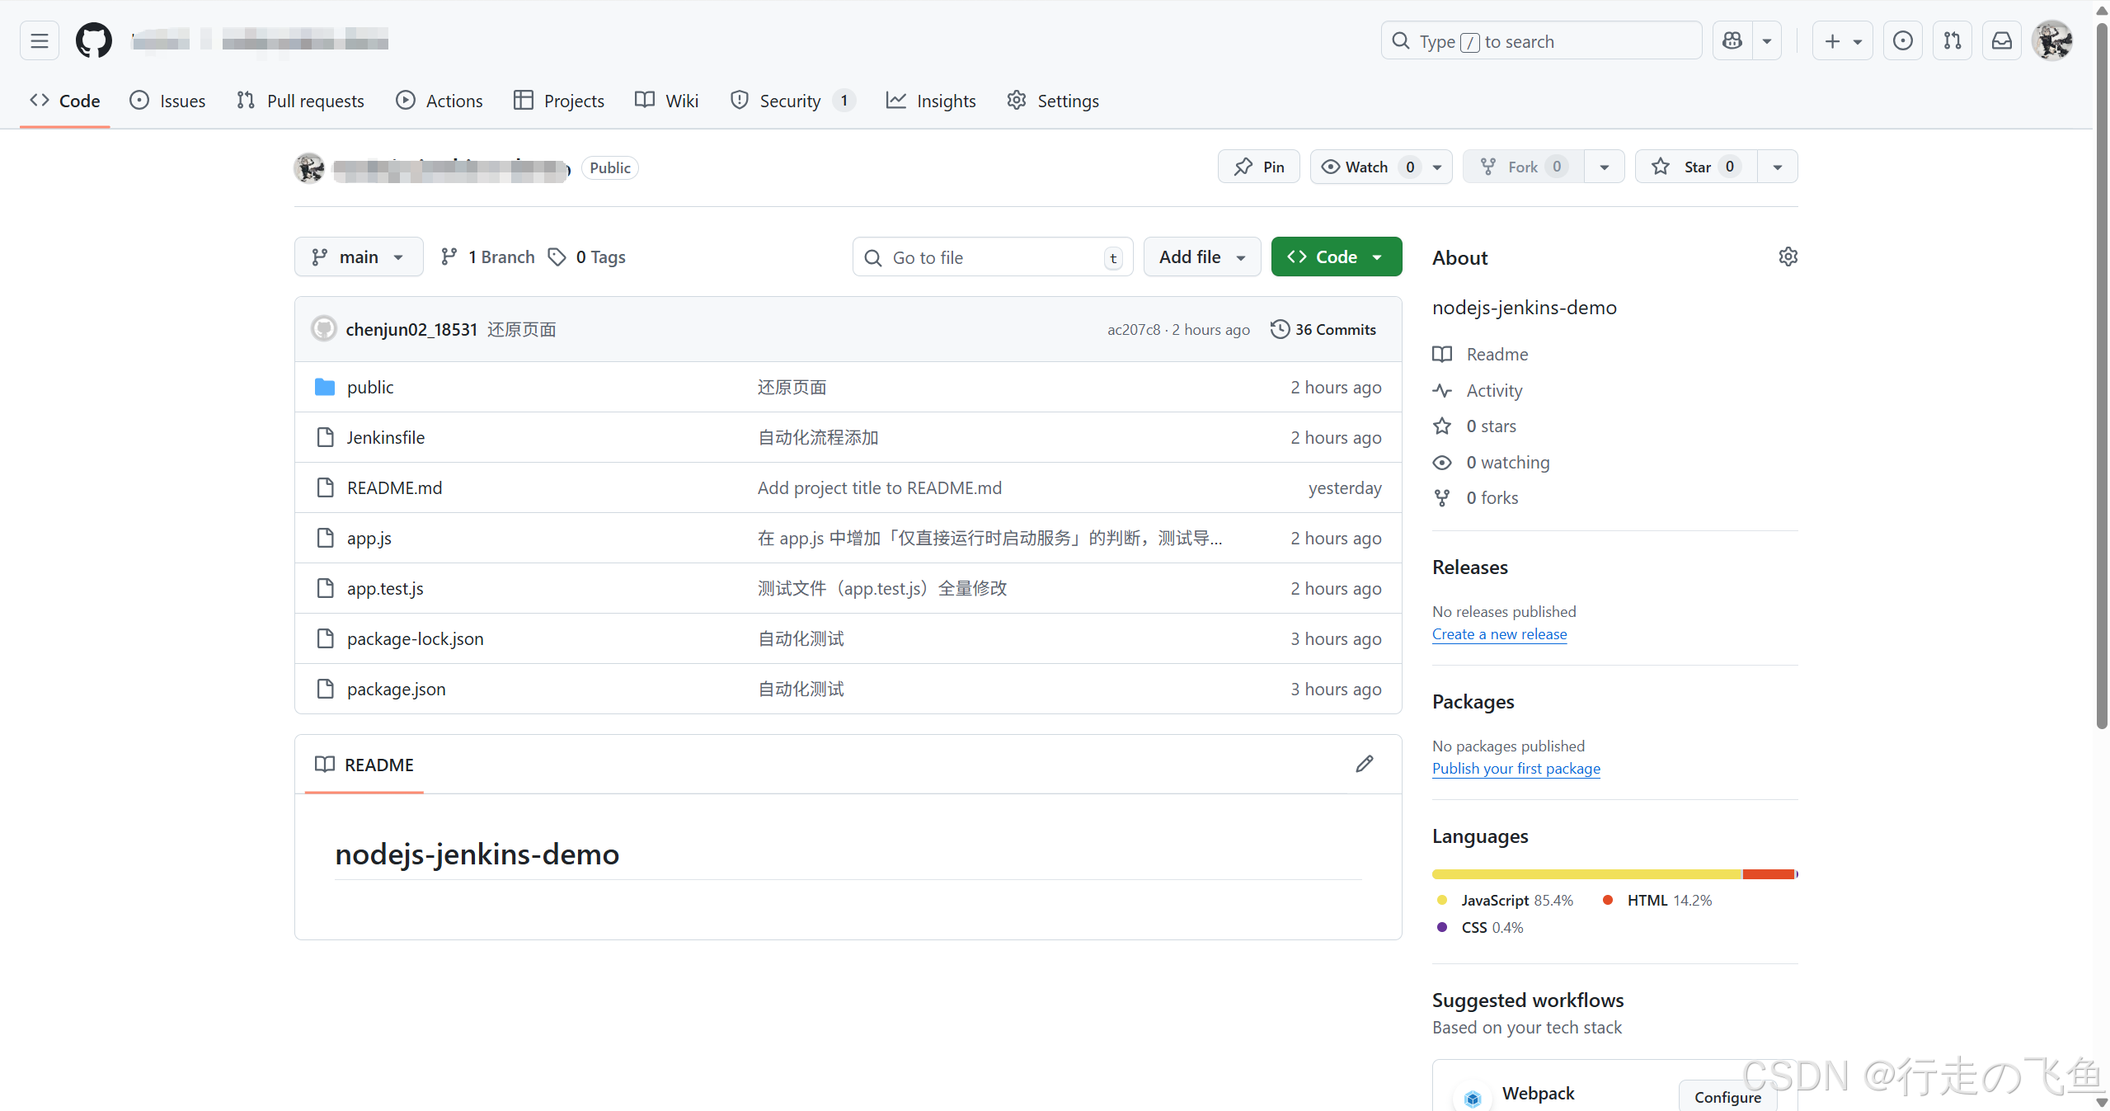Click the README outline book icon
The width and height of the screenshot is (2110, 1111).
click(324, 764)
